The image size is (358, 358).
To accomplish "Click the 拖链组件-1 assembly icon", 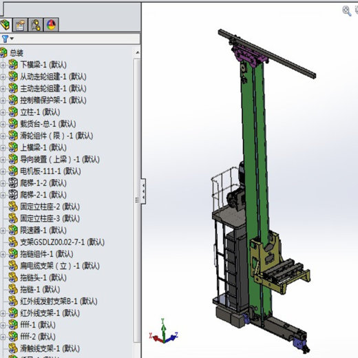I will pos(13,253).
